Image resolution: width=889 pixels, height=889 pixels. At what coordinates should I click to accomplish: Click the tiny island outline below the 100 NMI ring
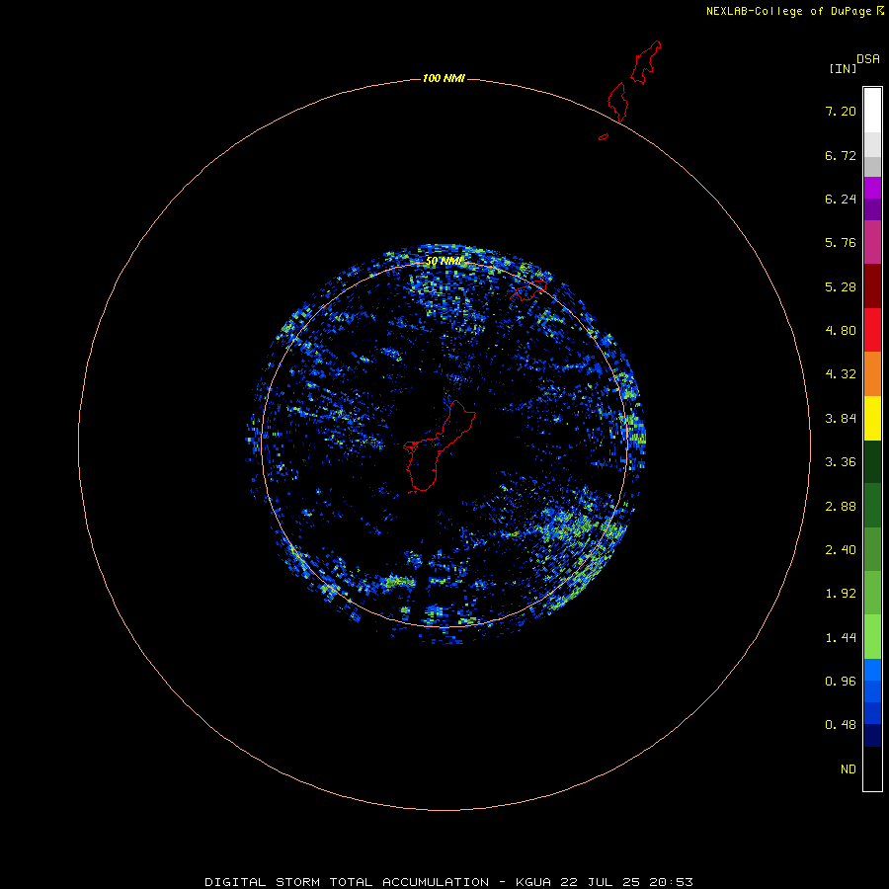coord(604,136)
